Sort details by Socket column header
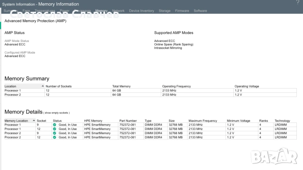Image resolution: width=303 pixels, height=170 pixels. coord(41,121)
